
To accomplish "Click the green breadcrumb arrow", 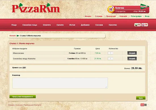I will click(x=18, y=36).
